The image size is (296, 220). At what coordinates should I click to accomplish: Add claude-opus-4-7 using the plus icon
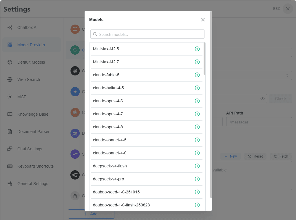pos(197,114)
